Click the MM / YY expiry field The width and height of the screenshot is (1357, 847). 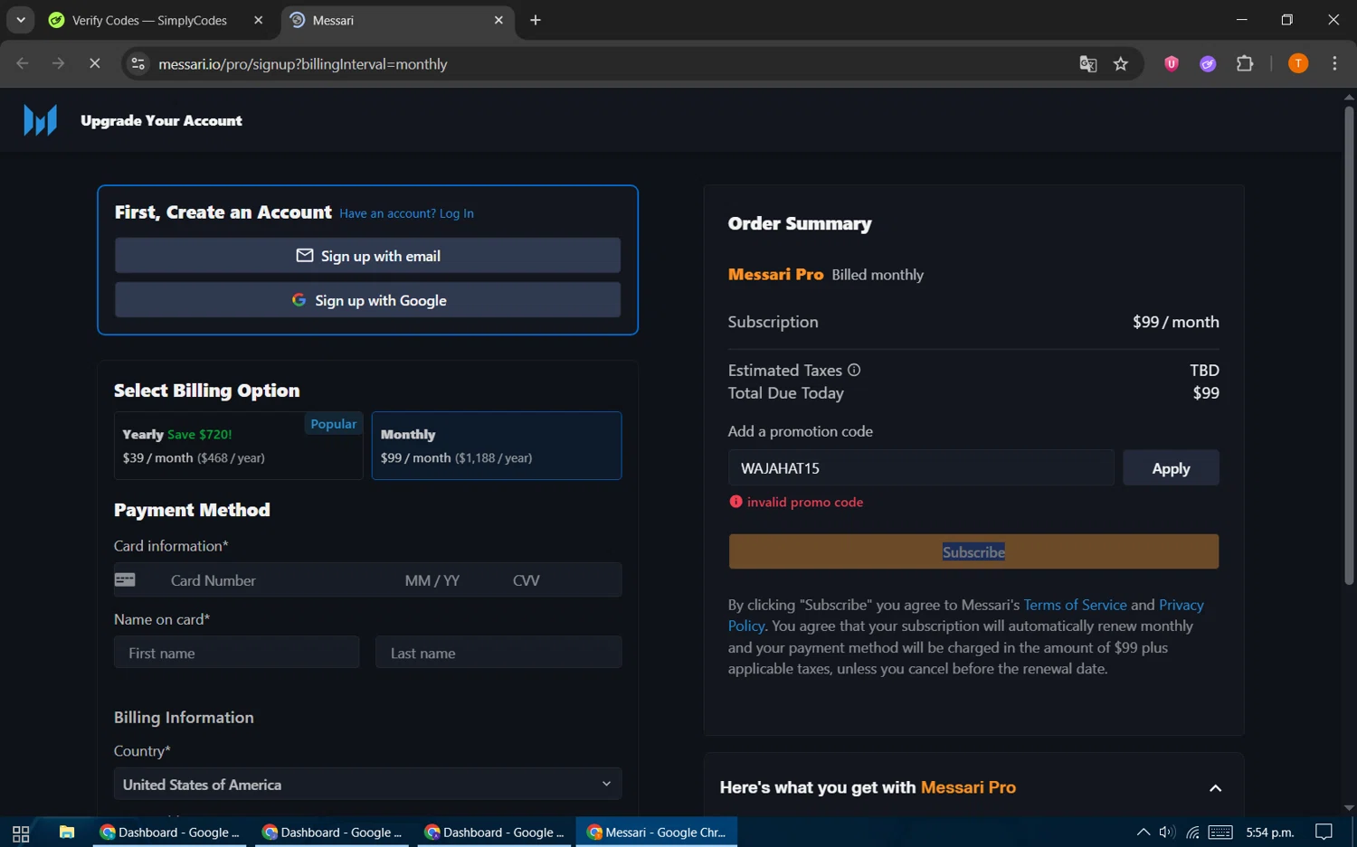[432, 580]
